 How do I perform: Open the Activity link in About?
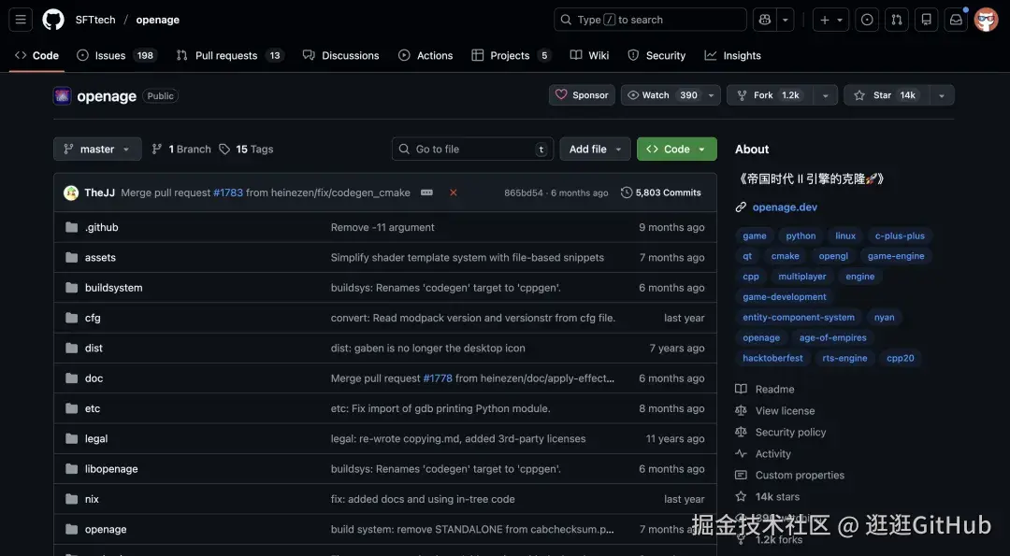point(763,454)
